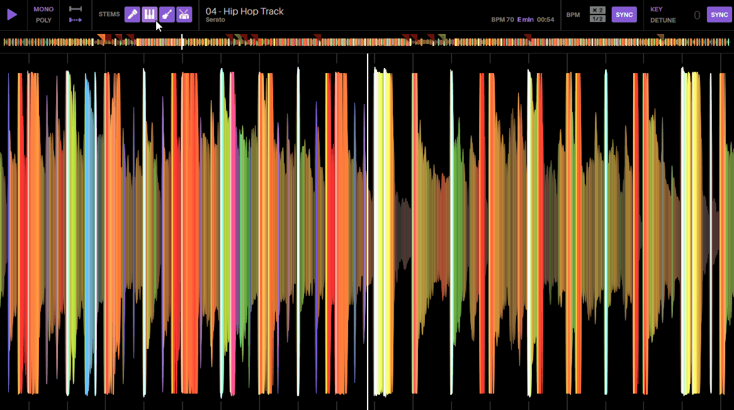This screenshot has width=734, height=410.
Task: Toggle the bass stem guitar icon
Action: pyautogui.click(x=167, y=14)
